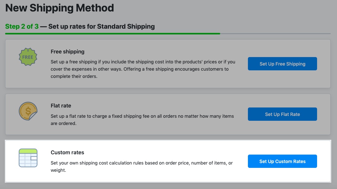Image resolution: width=337 pixels, height=189 pixels.
Task: Click the flat rate description text
Action: [142, 120]
